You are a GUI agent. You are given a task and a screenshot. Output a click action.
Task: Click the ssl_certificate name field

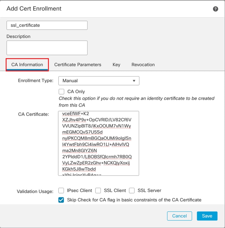click(x=47, y=25)
